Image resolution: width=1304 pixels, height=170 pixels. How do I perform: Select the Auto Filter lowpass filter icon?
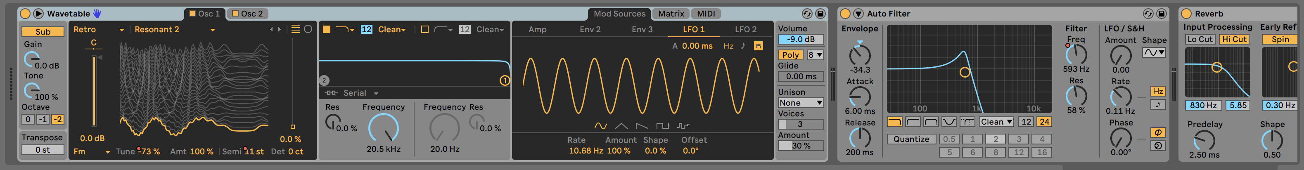tap(894, 122)
